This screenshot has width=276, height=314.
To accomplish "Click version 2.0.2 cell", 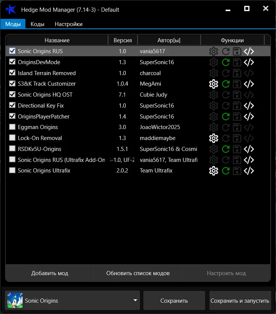I will click(122, 171).
